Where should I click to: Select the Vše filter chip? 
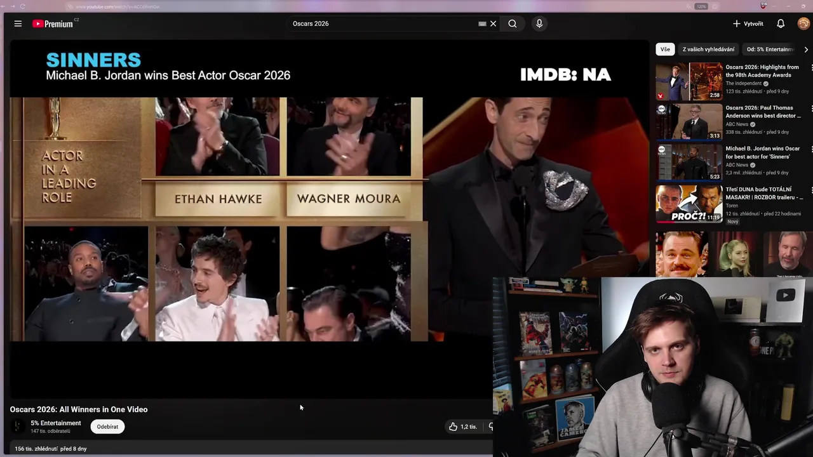tap(665, 49)
